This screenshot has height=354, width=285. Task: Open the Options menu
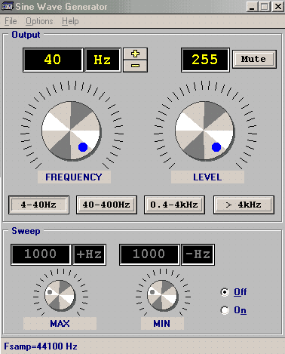[x=39, y=21]
